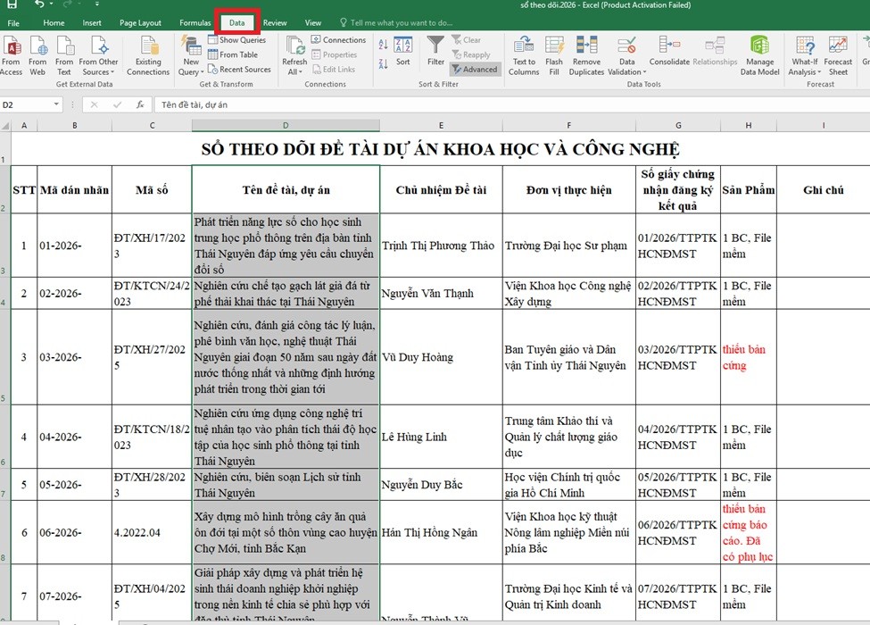Switch to the Formulas tab
Viewport: 870px width, 625px height.
(195, 22)
